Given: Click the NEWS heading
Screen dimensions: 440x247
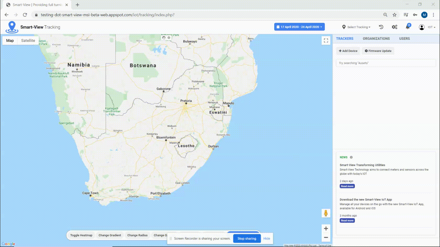Looking at the screenshot, I should pos(343,157).
